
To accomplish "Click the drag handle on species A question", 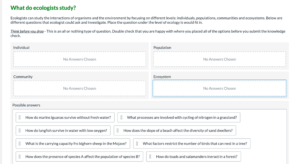I will pos(19,156).
